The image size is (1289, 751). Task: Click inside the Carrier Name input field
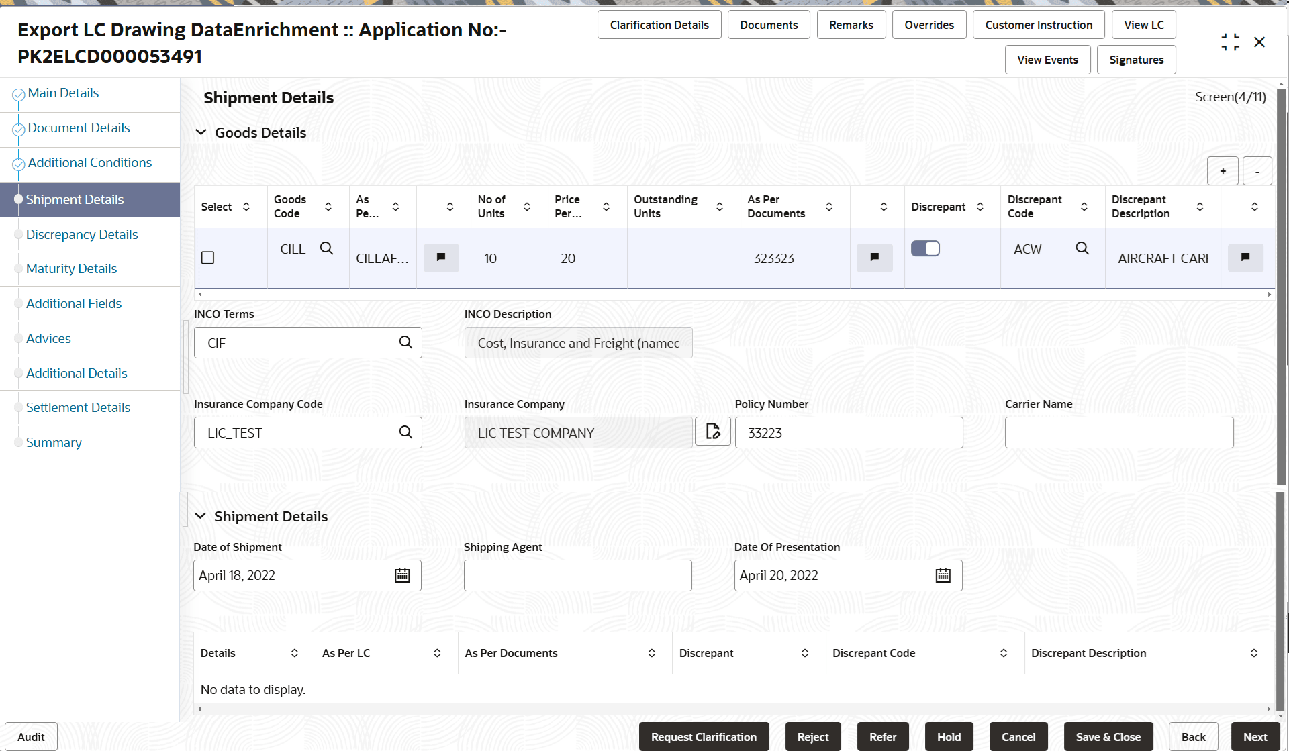click(1118, 432)
